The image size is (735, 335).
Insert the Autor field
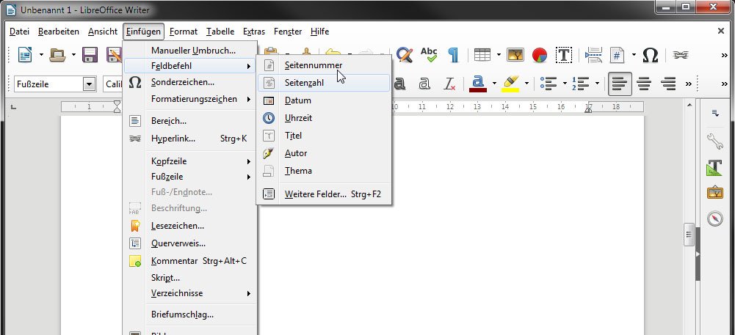coord(323,153)
